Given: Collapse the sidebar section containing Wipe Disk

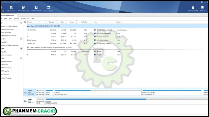Looking at the screenshot, I should tap(21, 48).
